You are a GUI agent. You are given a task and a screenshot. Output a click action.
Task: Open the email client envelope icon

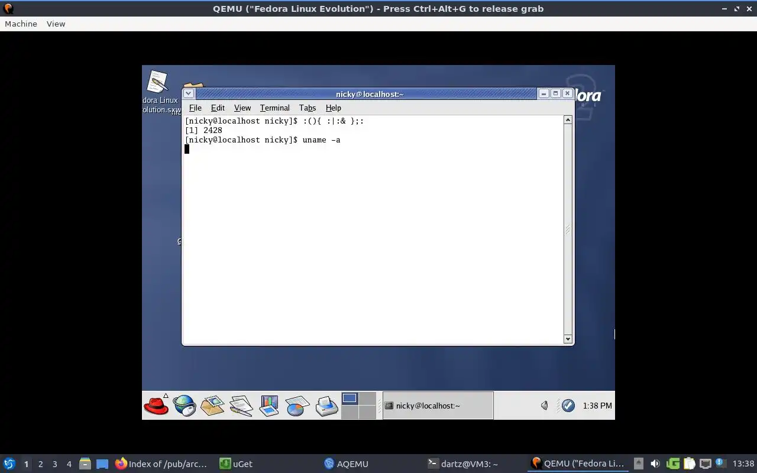pos(212,406)
